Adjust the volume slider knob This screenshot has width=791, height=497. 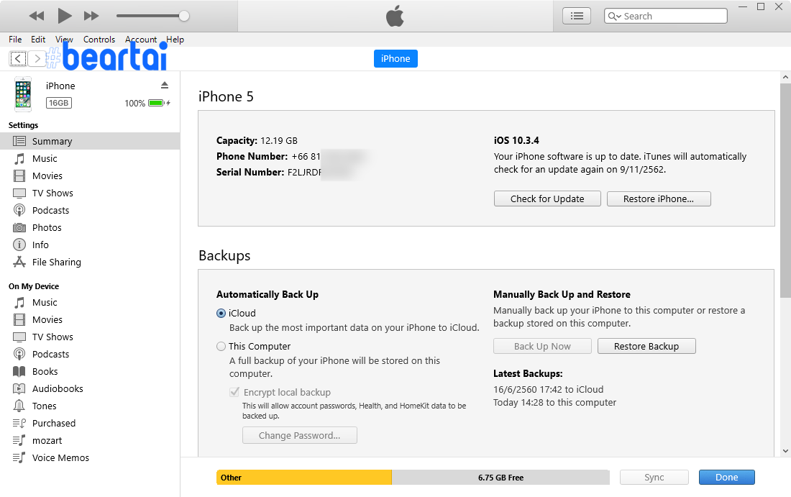[x=184, y=16]
